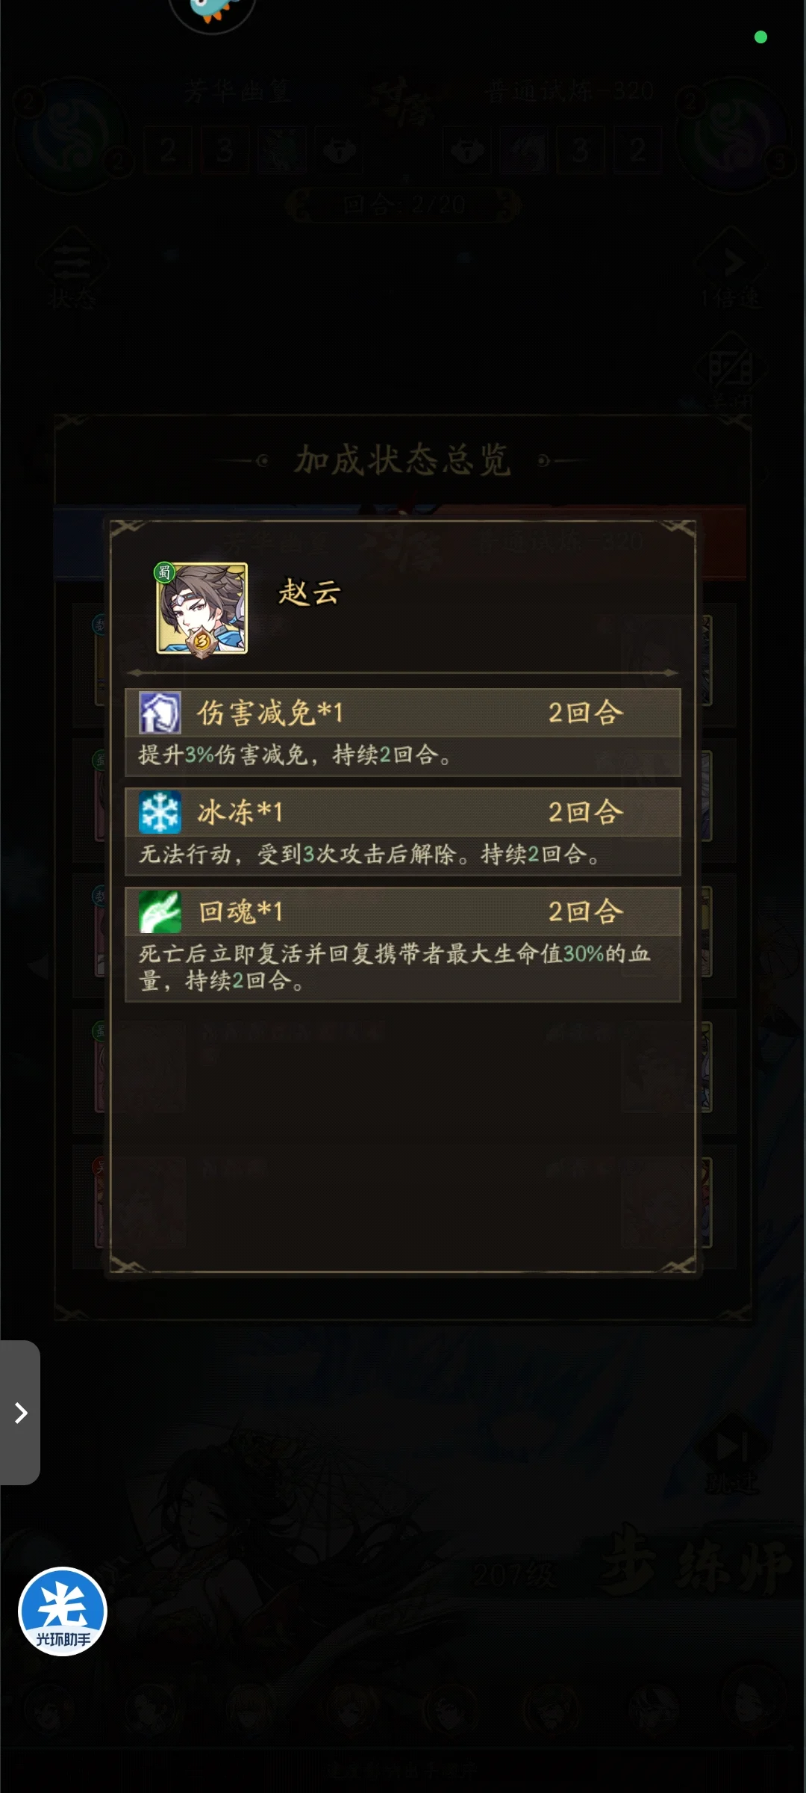Select the 伤害减免 shield buff icon

(160, 713)
